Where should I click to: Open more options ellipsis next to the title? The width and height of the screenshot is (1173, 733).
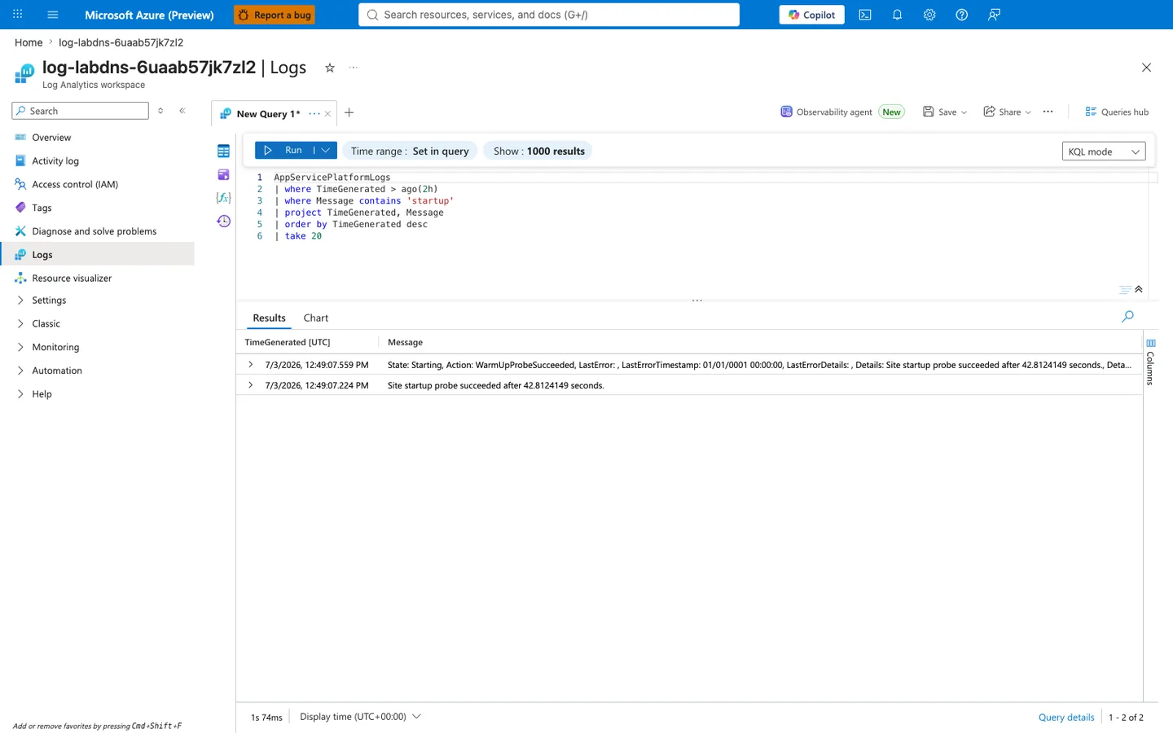[x=353, y=68]
